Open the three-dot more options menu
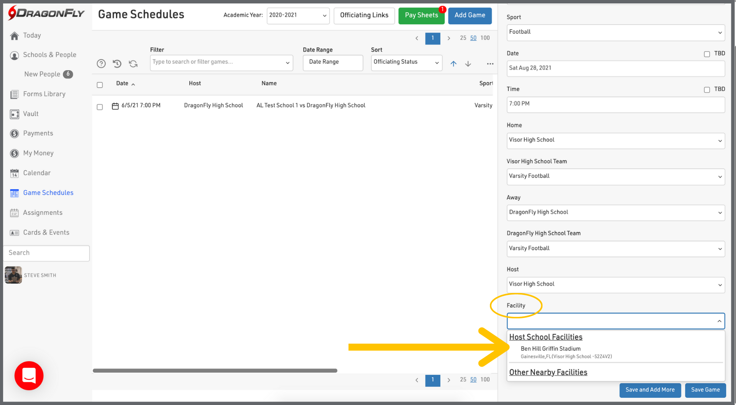736x405 pixels. (490, 64)
